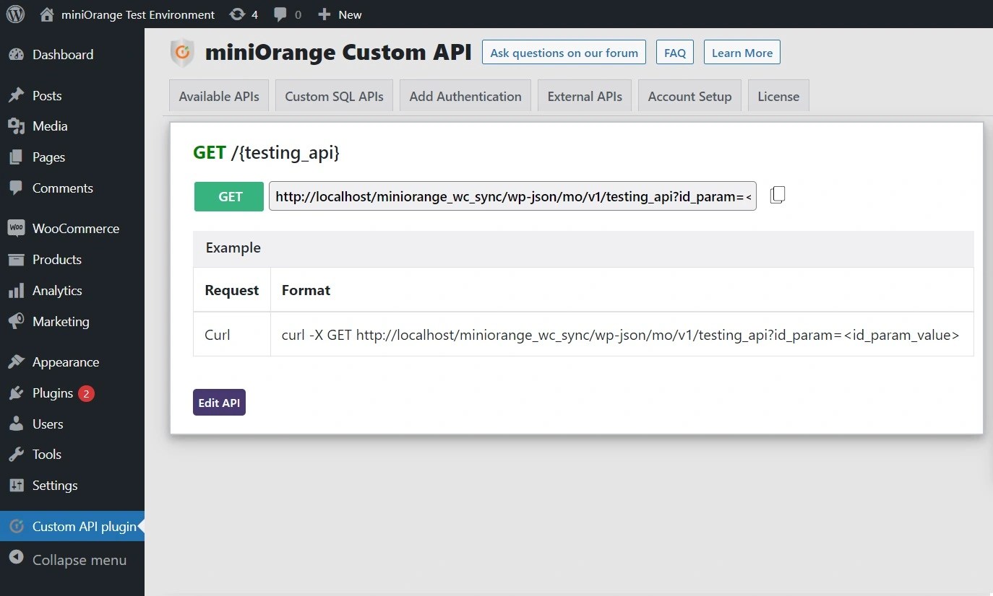Click the copy icon beside the API URL
993x596 pixels.
tap(777, 193)
